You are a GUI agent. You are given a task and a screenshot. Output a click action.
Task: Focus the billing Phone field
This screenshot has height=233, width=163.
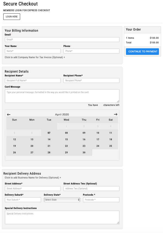[91, 51]
